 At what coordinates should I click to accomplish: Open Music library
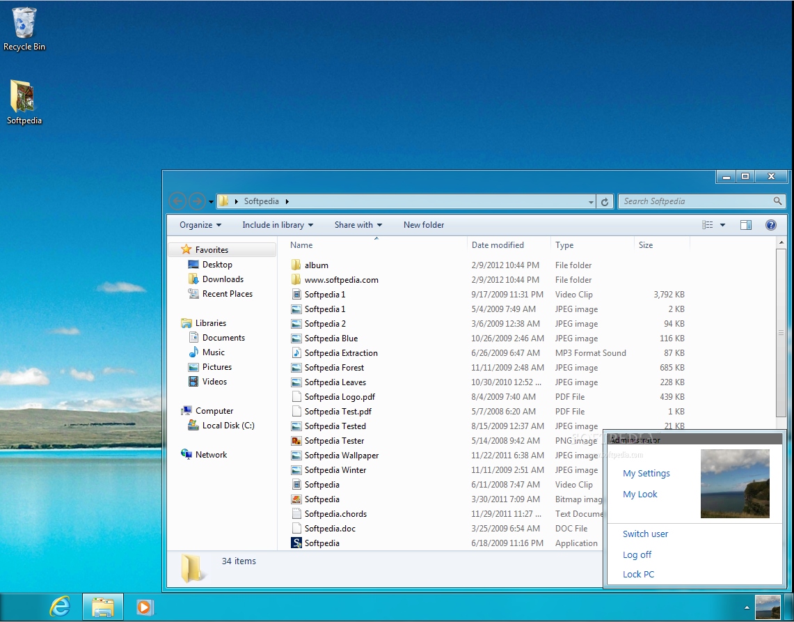click(x=213, y=352)
